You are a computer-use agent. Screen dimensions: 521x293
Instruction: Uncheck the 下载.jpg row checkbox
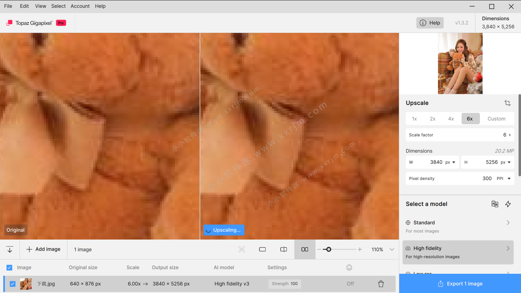pos(12,284)
